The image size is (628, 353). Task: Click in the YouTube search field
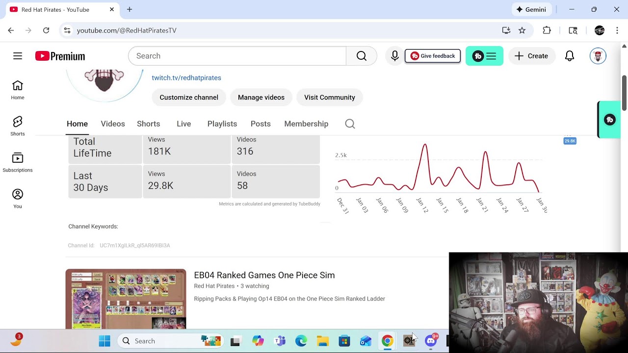237,56
